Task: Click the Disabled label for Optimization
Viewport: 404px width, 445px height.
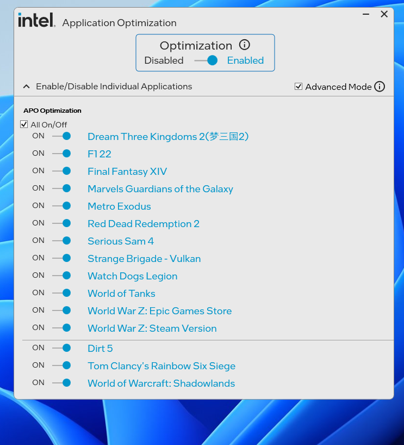Action: click(164, 60)
